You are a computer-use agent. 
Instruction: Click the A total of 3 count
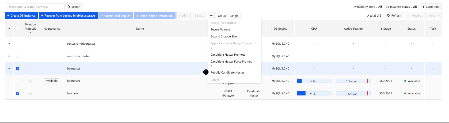coord(374,16)
